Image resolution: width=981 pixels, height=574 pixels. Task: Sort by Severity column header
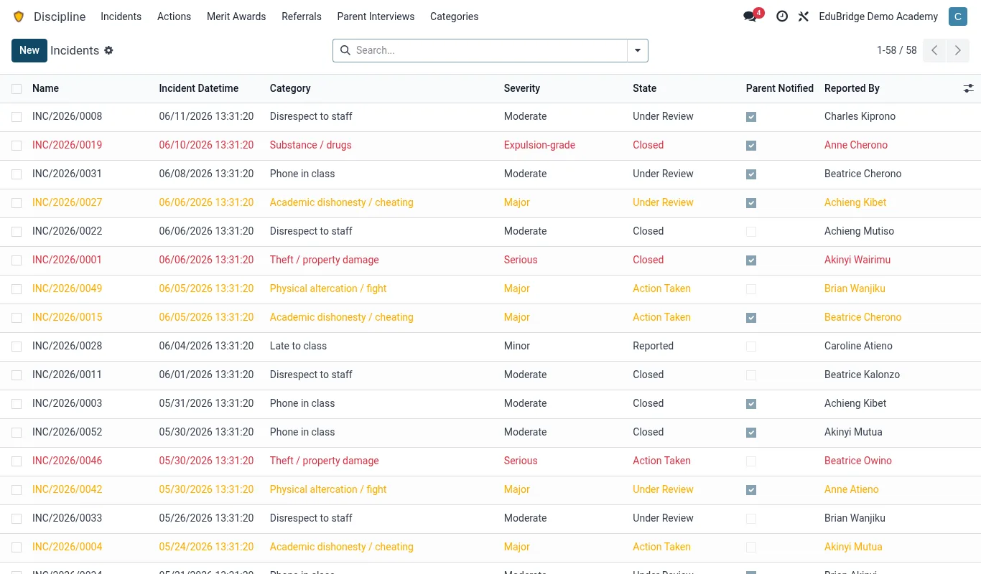(522, 88)
